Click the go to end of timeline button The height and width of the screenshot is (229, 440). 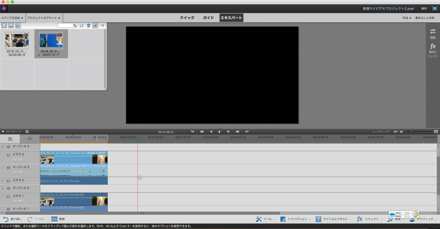238,132
